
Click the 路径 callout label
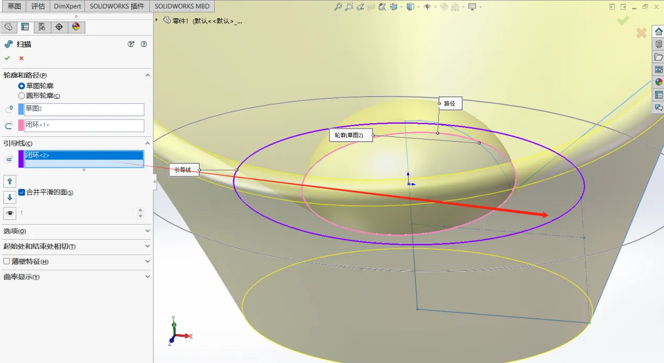450,103
